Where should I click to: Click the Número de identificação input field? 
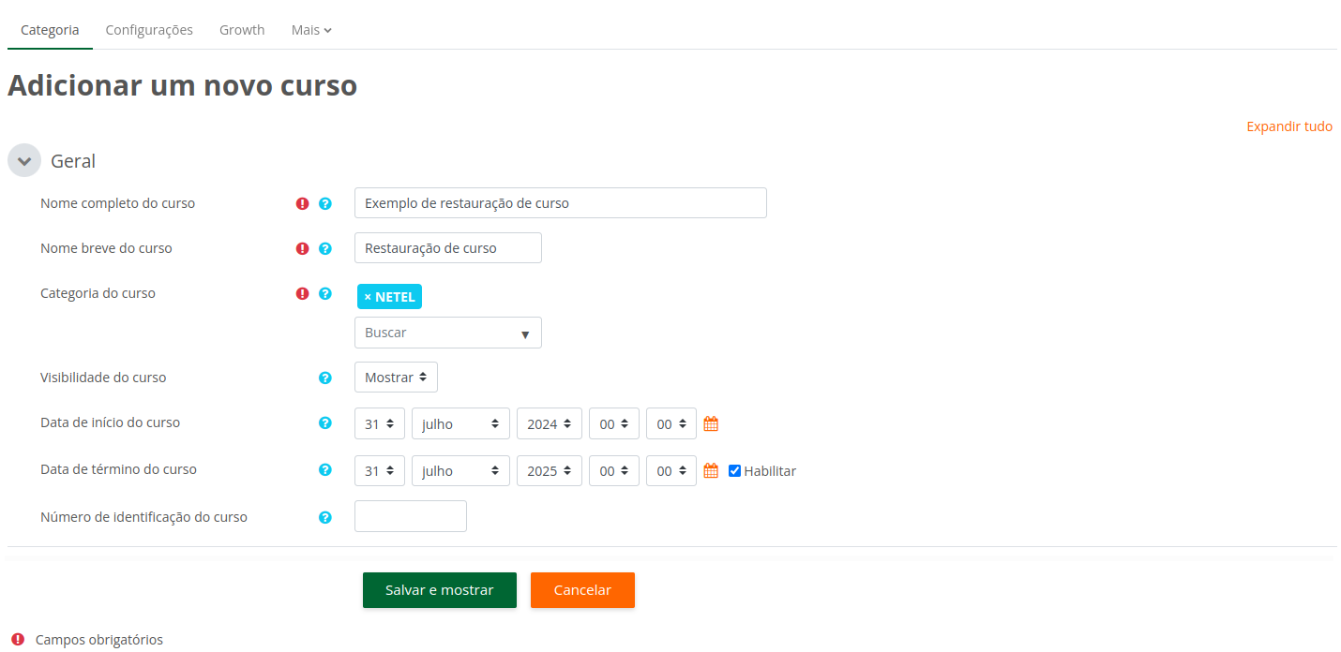[410, 516]
